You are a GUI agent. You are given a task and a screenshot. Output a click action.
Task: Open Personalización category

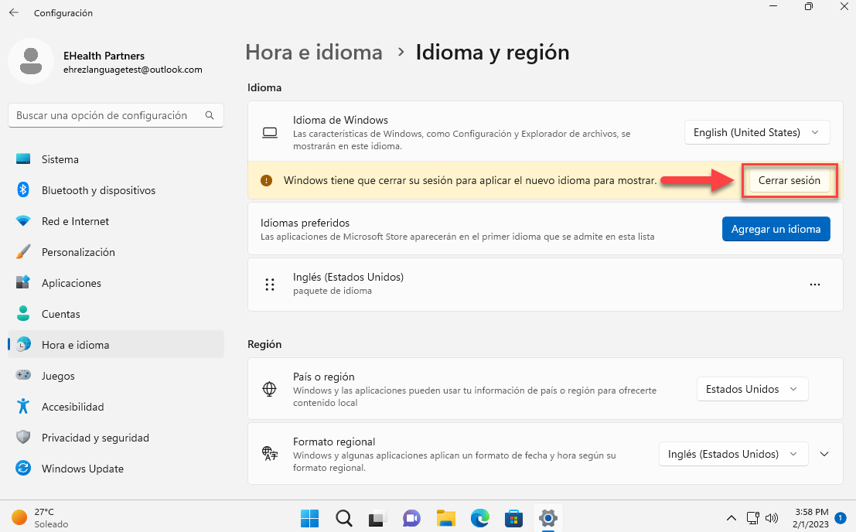(x=116, y=252)
